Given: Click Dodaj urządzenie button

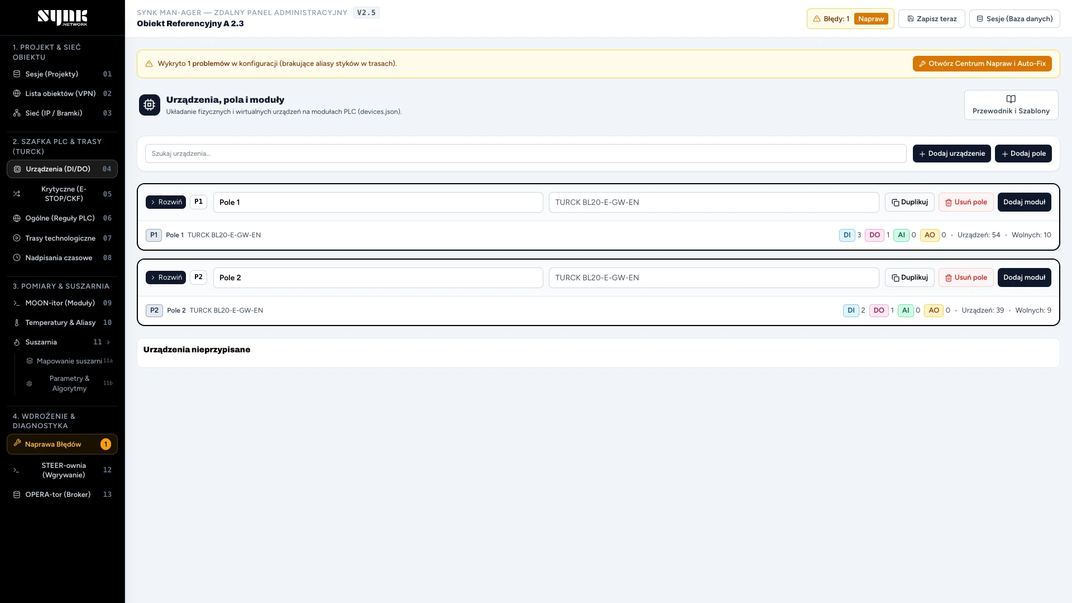Looking at the screenshot, I should coord(952,154).
